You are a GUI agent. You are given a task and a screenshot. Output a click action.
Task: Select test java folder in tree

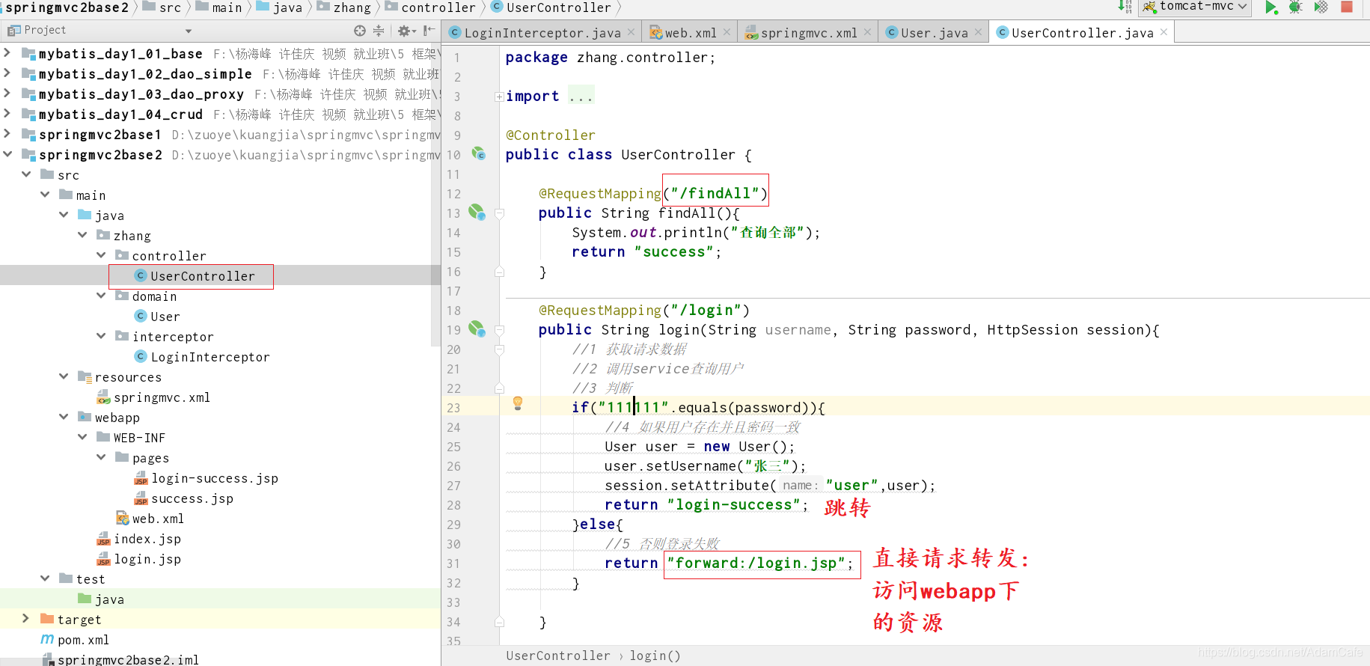point(100,599)
